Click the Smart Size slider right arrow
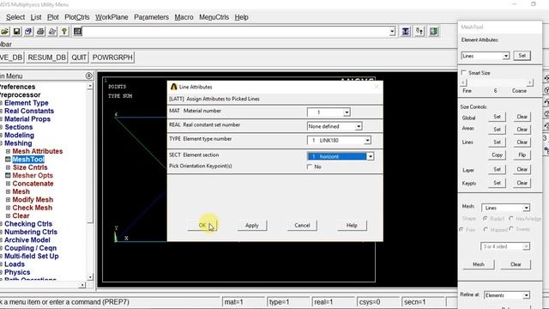549x309 pixels. coord(530,82)
